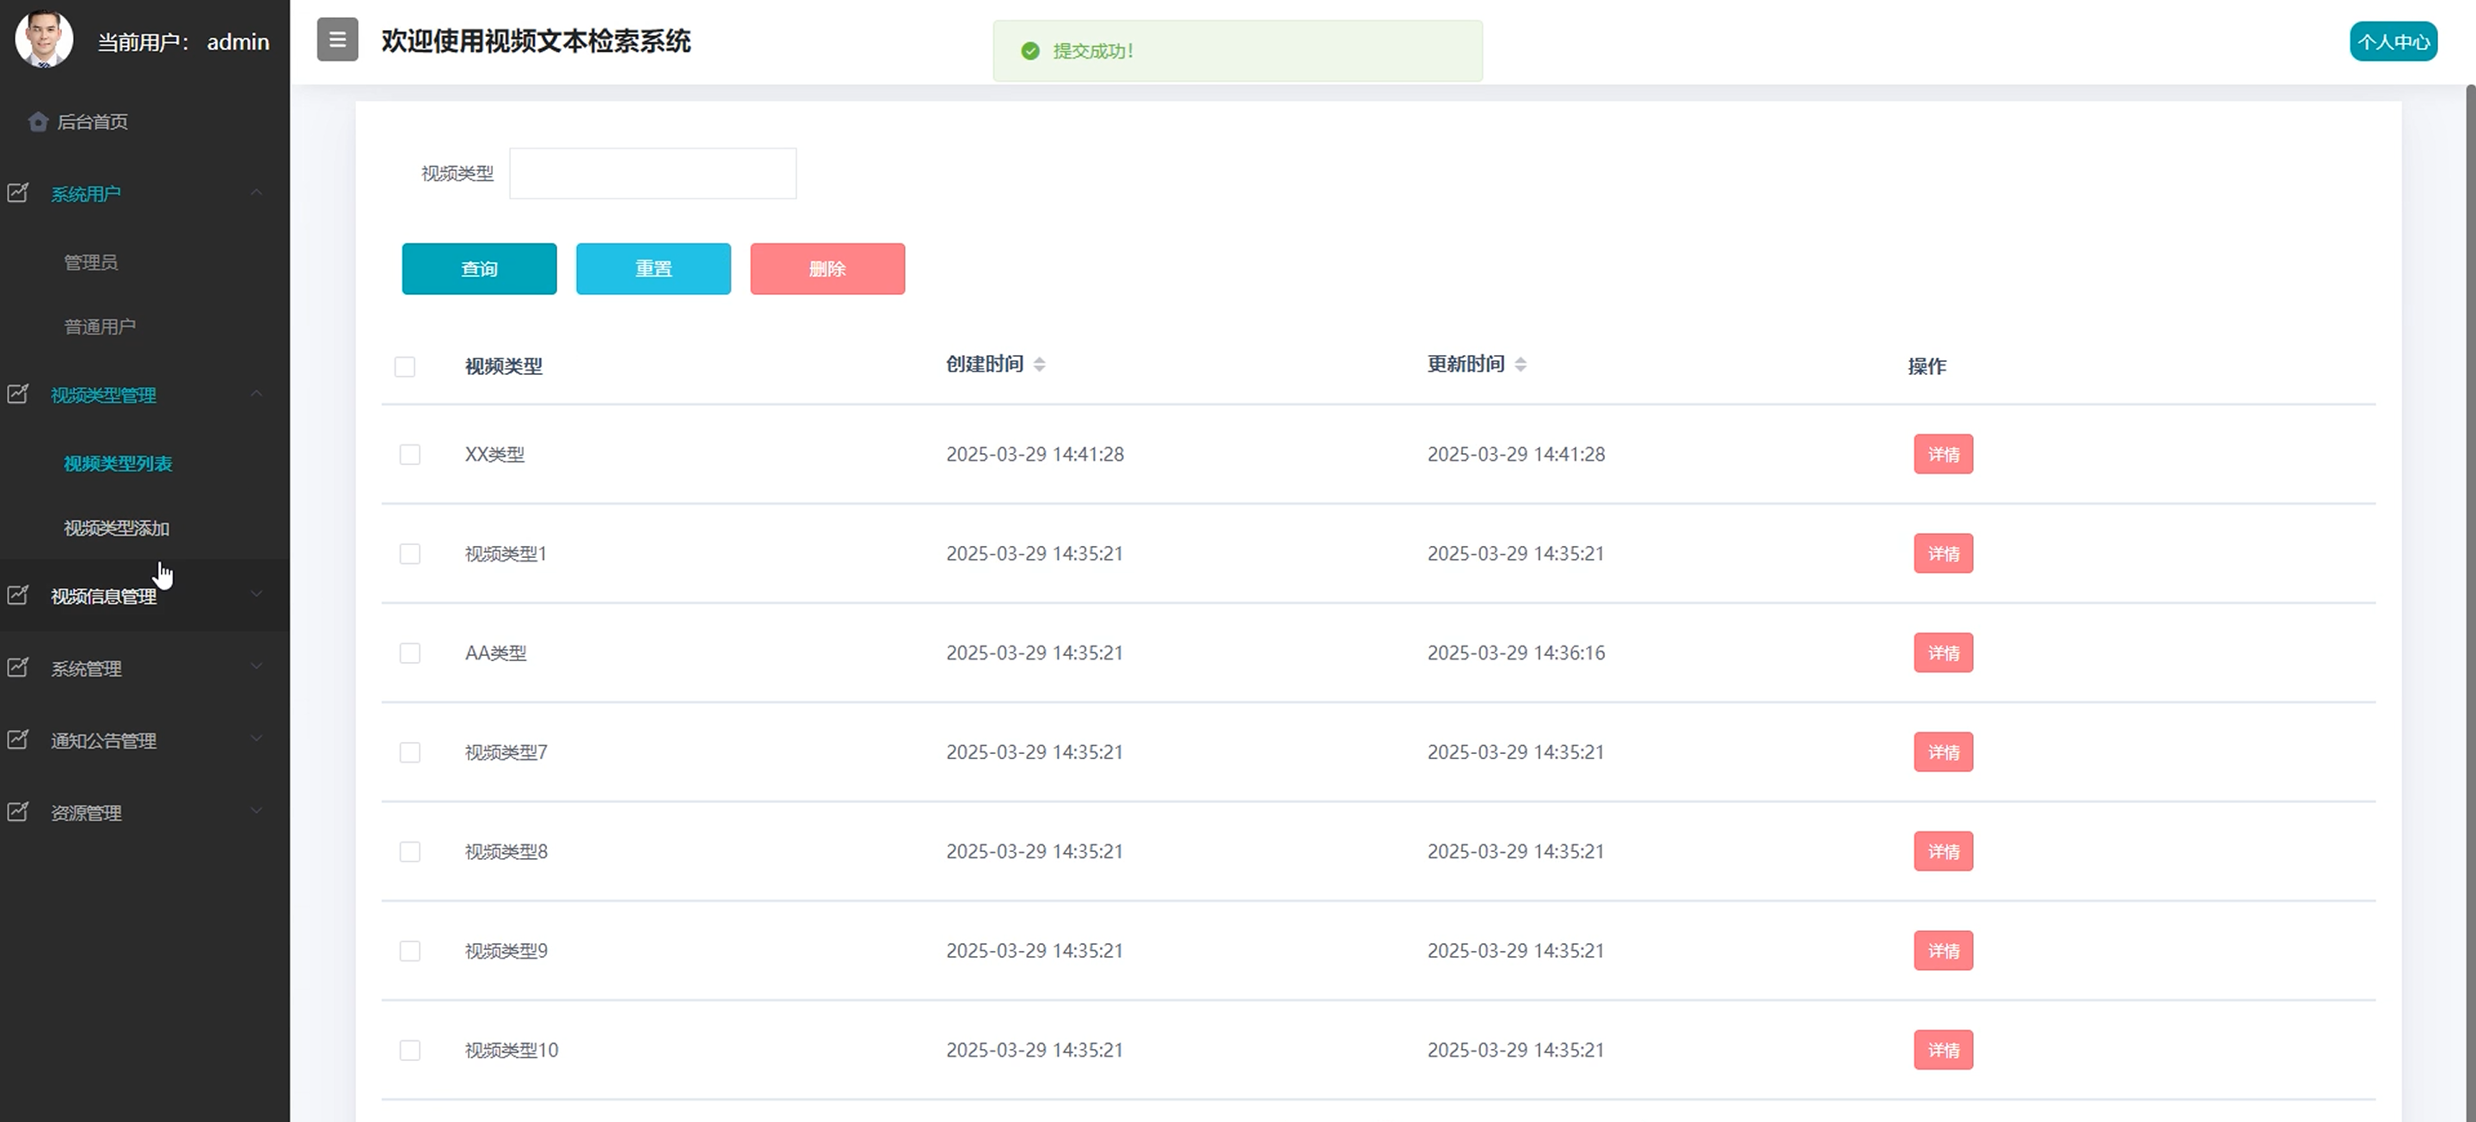Image resolution: width=2476 pixels, height=1122 pixels.
Task: Click inside the 视频类型 search field
Action: pos(653,174)
